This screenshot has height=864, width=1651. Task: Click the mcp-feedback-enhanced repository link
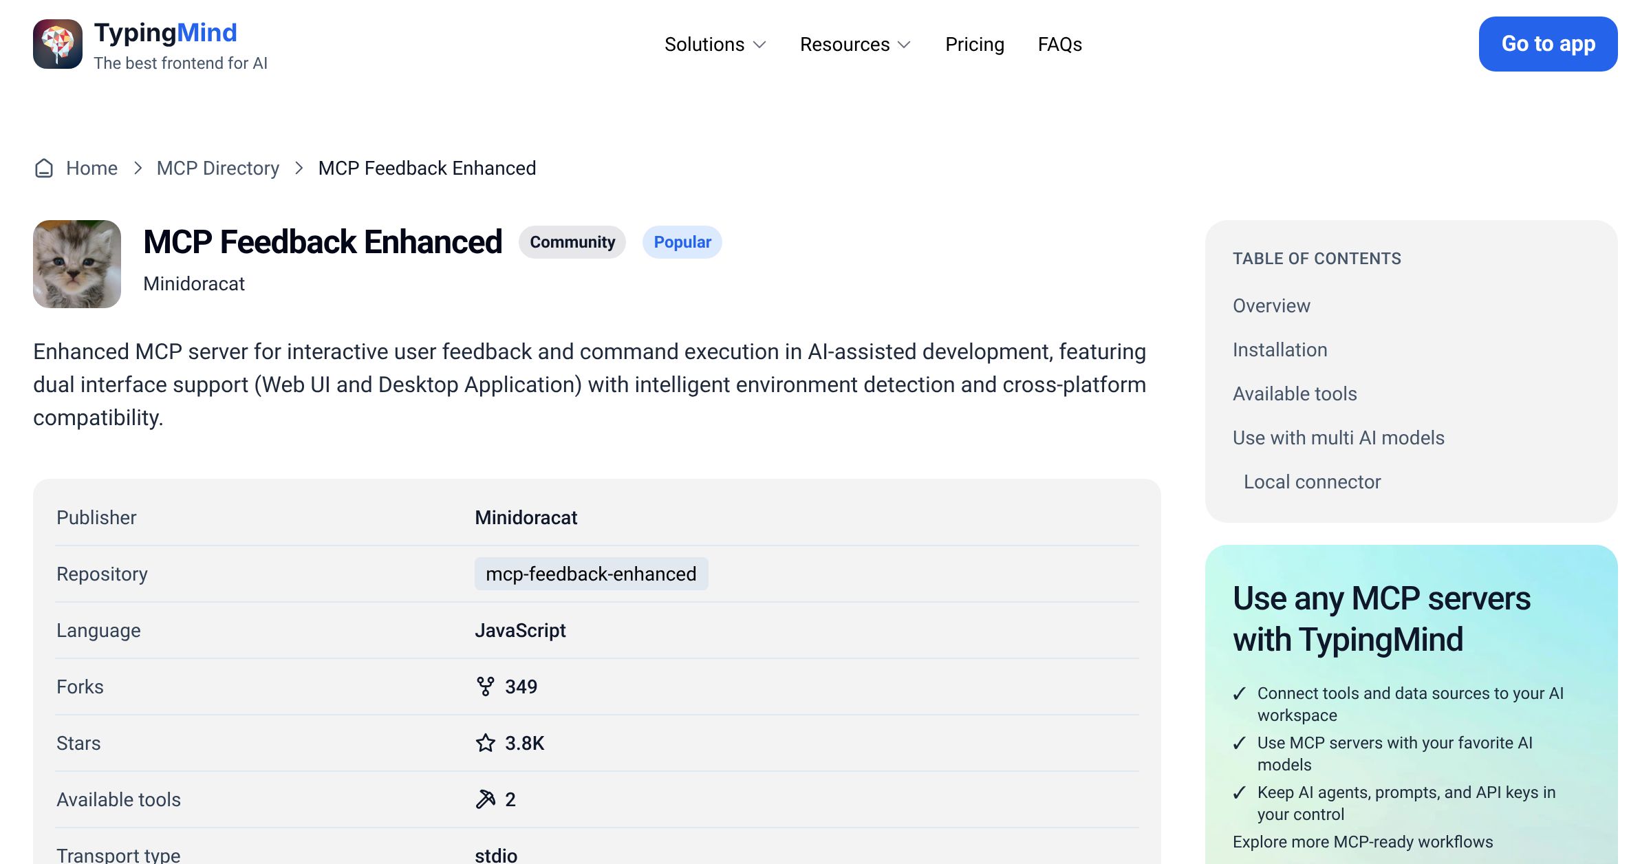tap(591, 574)
